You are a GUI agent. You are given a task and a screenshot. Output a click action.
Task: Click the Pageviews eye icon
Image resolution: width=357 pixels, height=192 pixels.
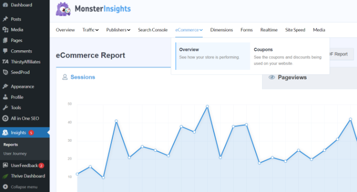[x=271, y=77]
